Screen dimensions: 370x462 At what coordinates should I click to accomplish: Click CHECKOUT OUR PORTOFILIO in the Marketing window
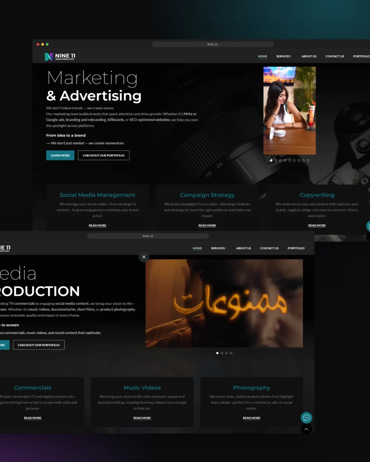coord(104,155)
